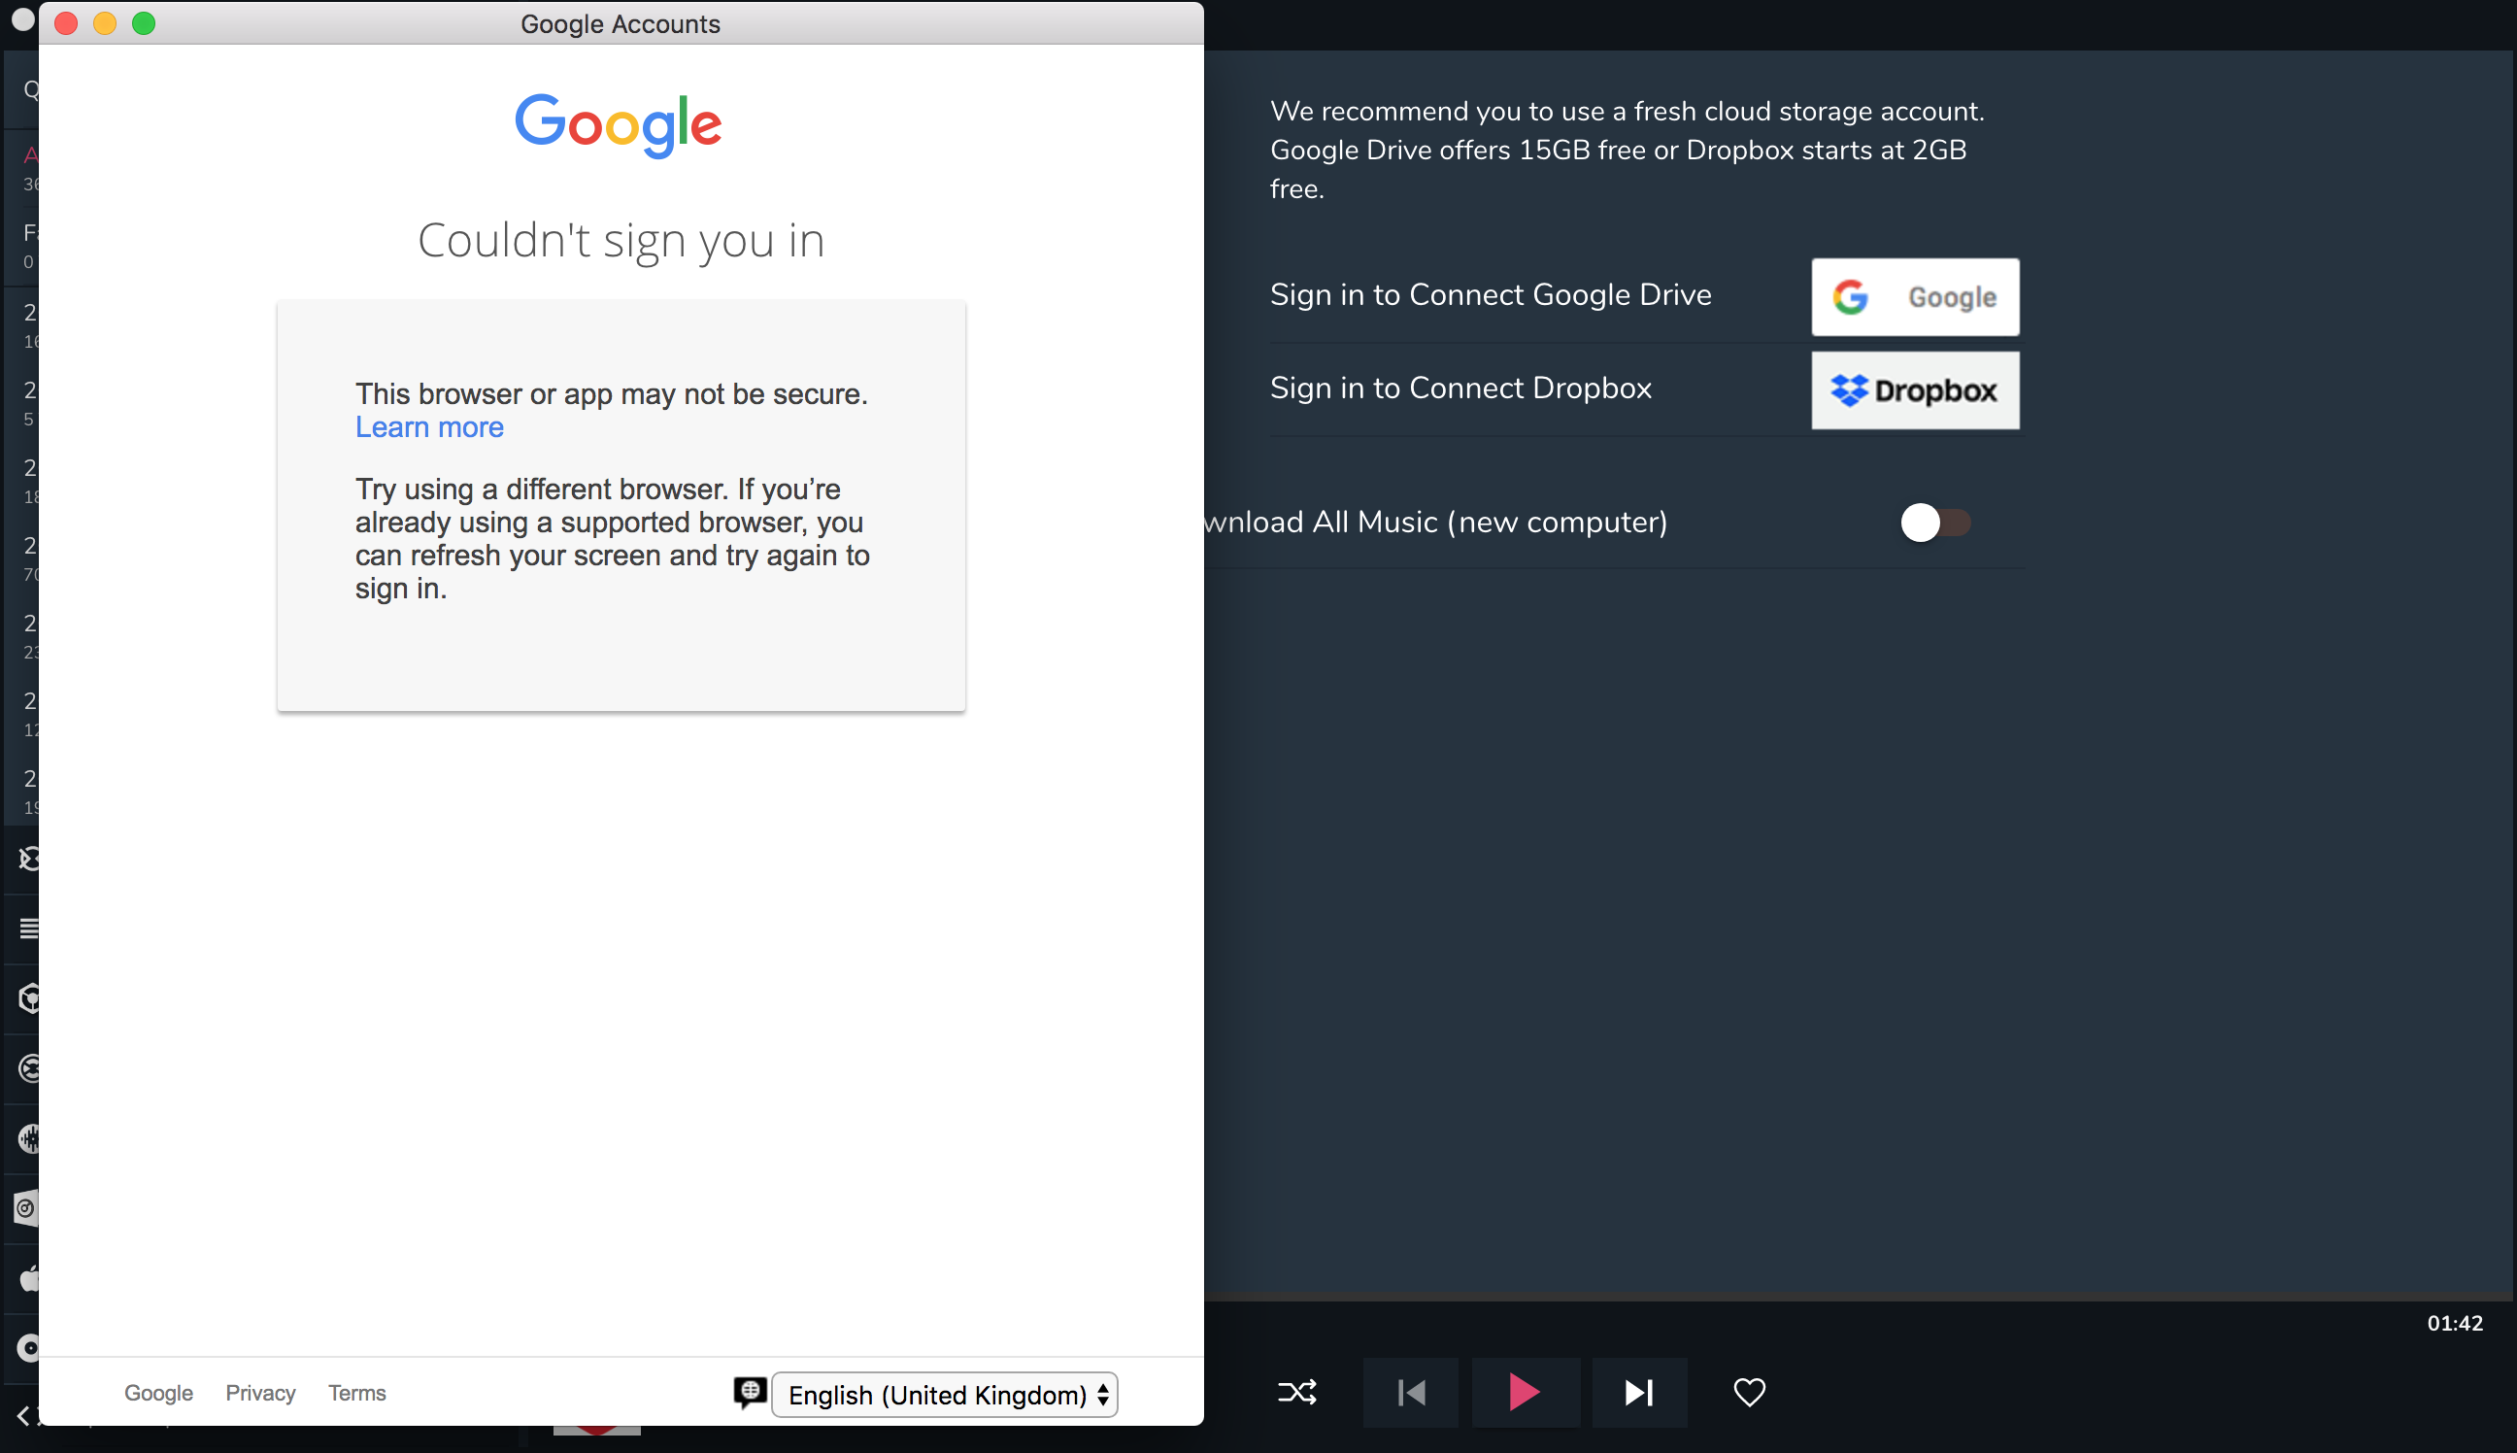The image size is (2517, 1453).
Task: Click the shuffle icon in player bar
Action: tap(1297, 1392)
